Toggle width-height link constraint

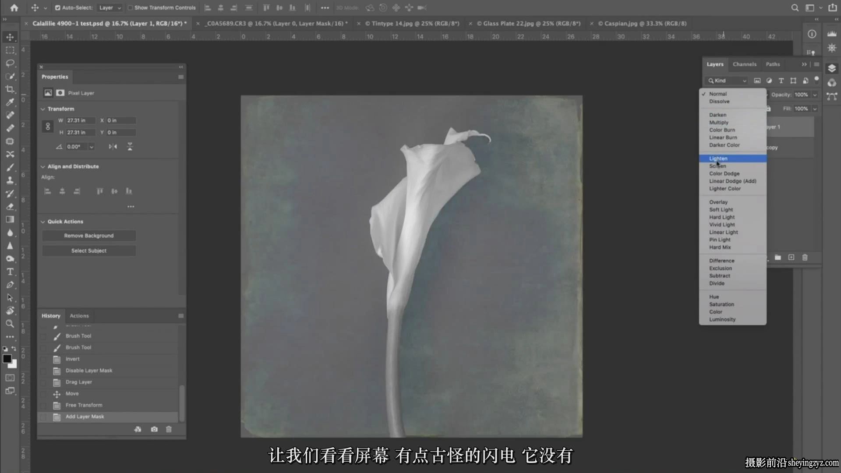click(x=48, y=127)
